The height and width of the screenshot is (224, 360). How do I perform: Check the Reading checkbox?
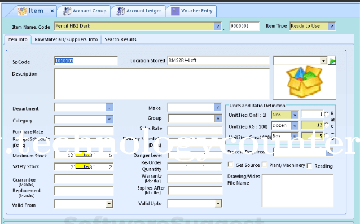coord(309,166)
